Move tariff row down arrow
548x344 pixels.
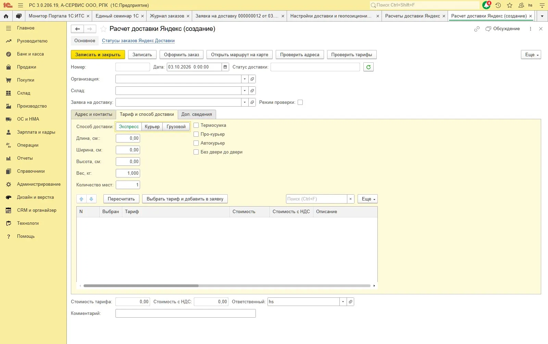pyautogui.click(x=91, y=199)
